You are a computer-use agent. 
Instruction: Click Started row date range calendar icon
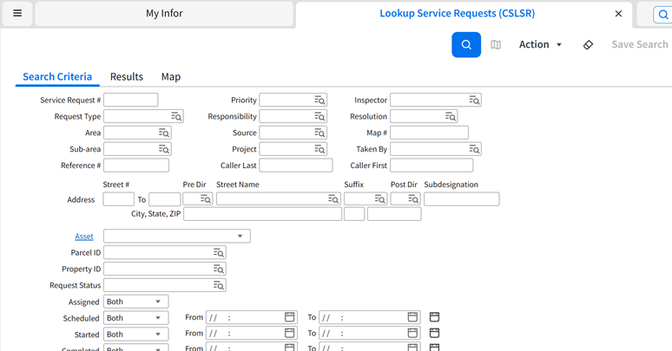[x=435, y=333]
